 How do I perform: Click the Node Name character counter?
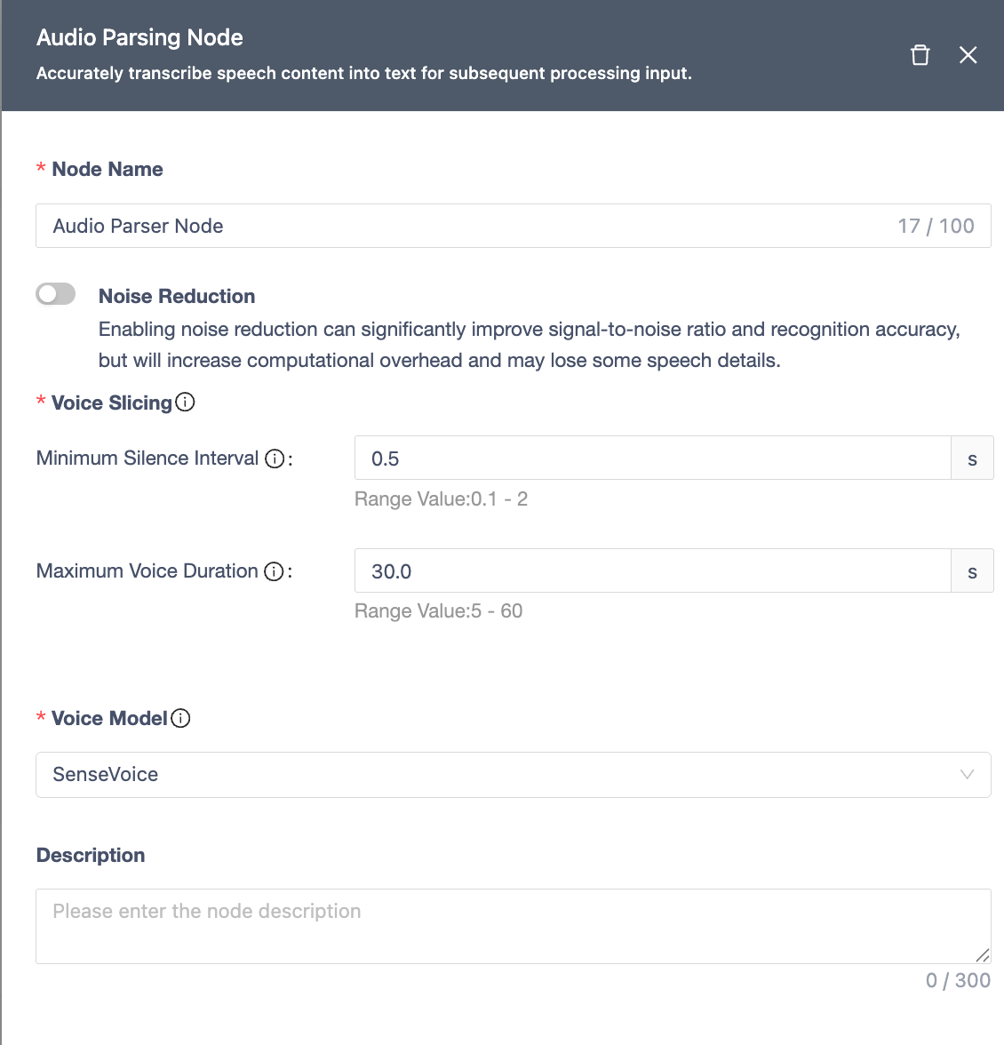(x=936, y=226)
